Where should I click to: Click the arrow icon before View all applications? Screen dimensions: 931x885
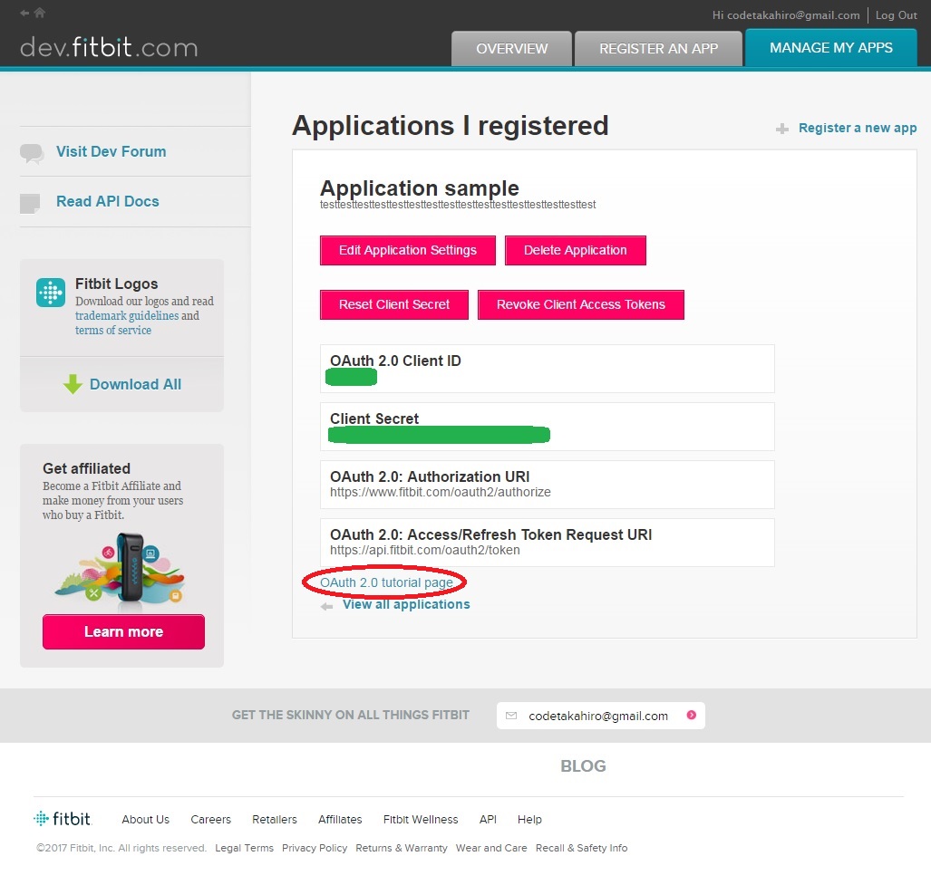326,606
